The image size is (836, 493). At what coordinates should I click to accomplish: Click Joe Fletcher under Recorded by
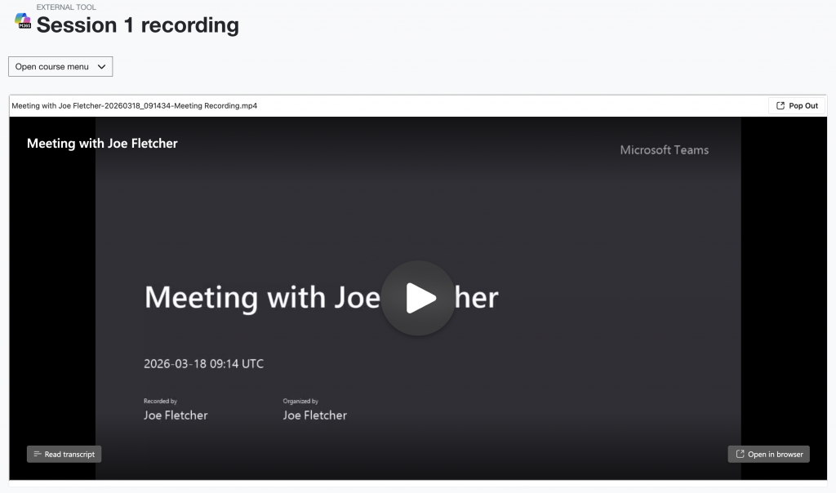coord(176,415)
